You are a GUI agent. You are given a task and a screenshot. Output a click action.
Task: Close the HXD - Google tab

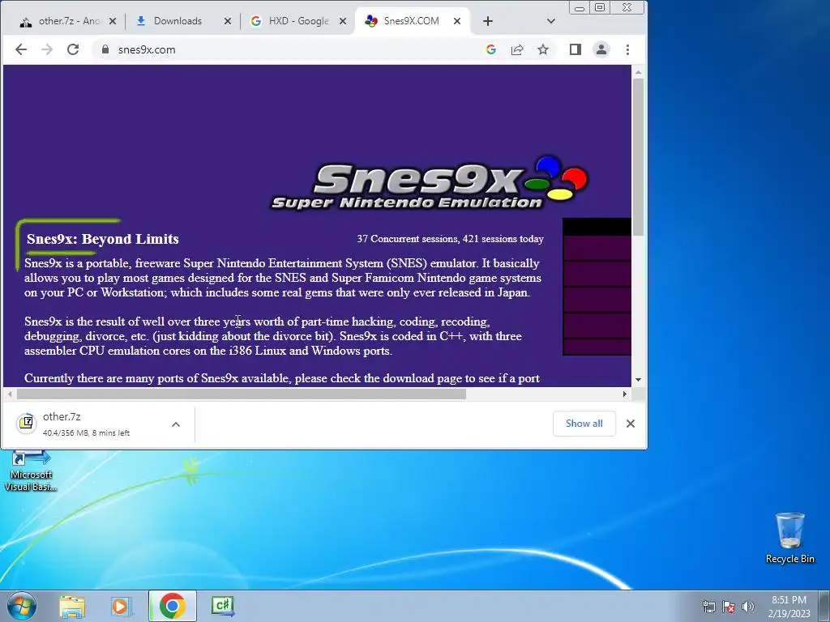tap(343, 21)
